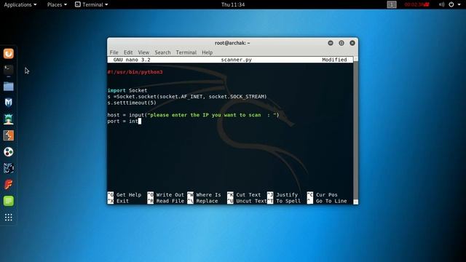Click the Exit shortcut label

tap(122, 201)
